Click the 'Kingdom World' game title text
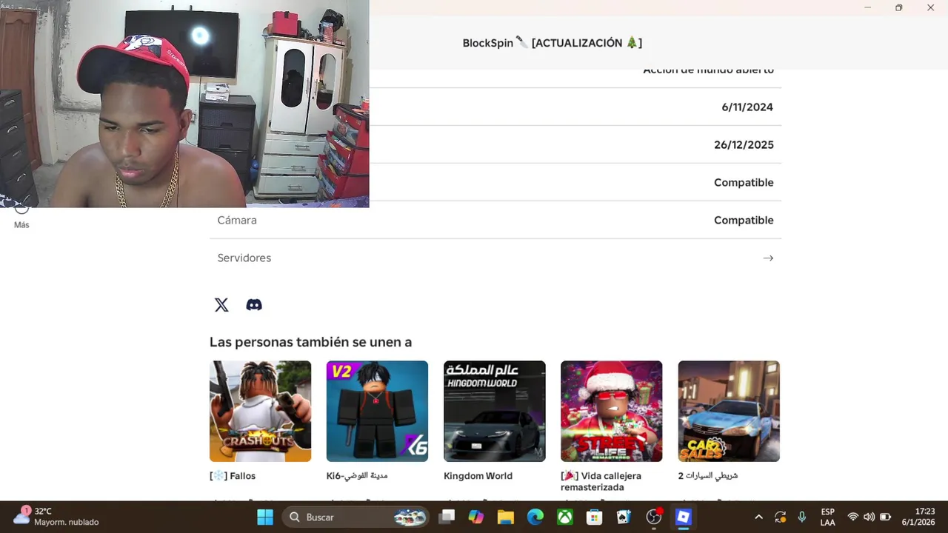 click(x=478, y=476)
